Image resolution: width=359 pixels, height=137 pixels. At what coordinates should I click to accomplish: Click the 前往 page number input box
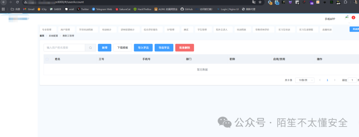(x=352, y=80)
